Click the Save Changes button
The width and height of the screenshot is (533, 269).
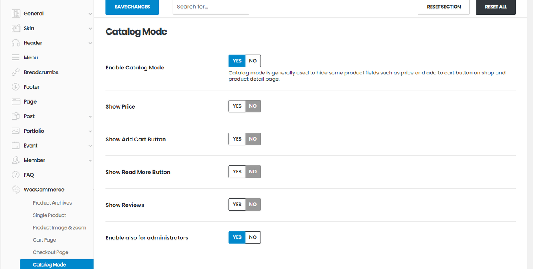click(132, 7)
